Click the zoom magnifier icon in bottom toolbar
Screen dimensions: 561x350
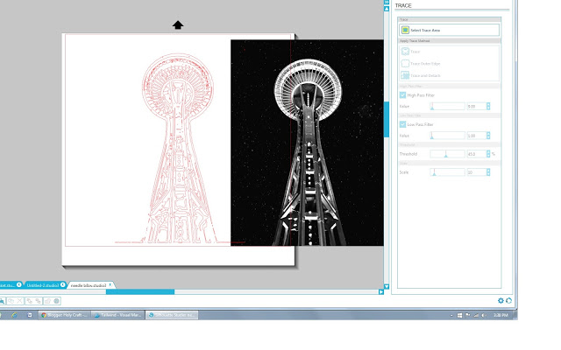[x=2, y=301]
